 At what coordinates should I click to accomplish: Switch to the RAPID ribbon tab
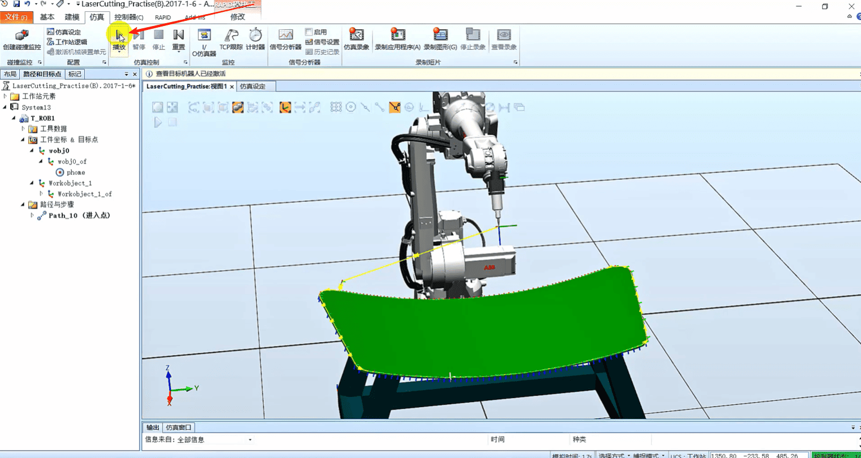163,18
